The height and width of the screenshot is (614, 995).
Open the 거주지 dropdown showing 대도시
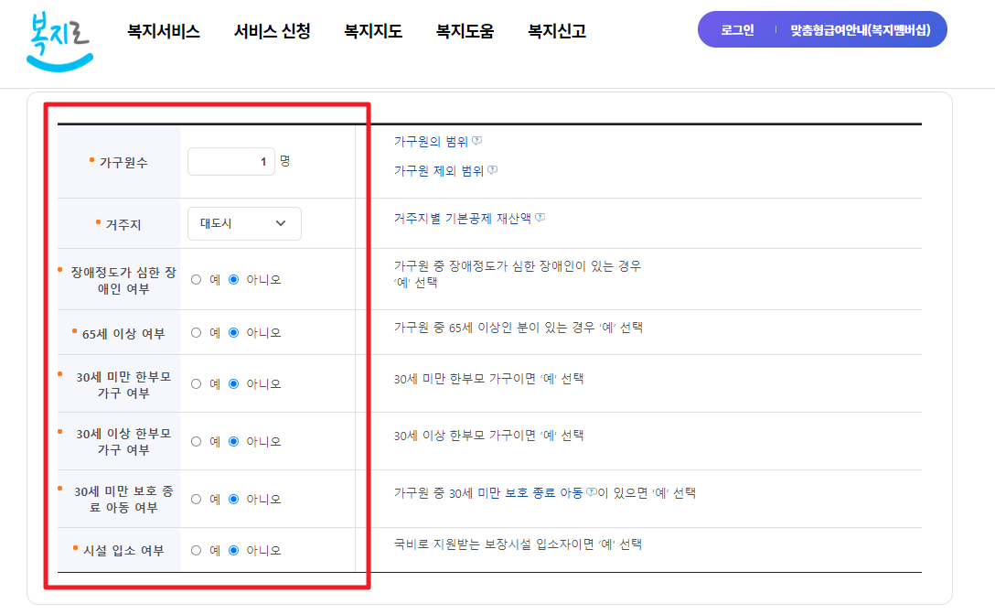244,223
